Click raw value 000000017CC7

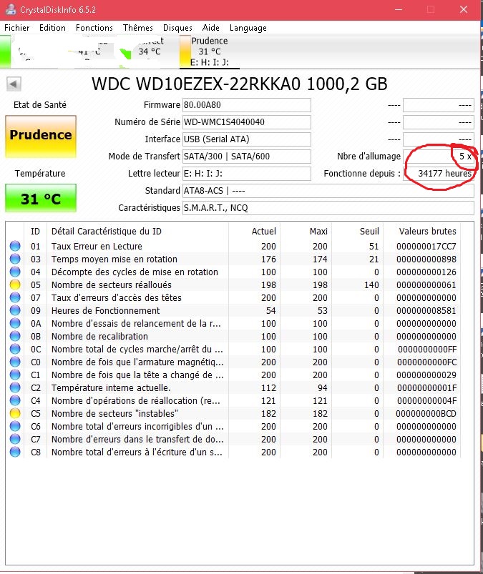coord(426,246)
